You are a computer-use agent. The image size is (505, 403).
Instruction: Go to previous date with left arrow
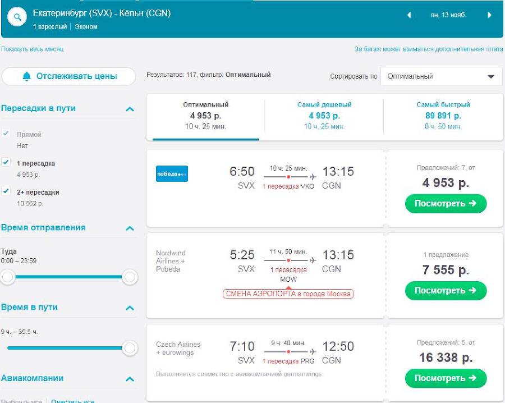coord(409,15)
